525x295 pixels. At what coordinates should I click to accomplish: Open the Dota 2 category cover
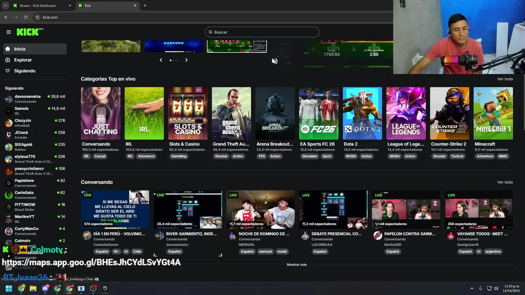tap(362, 113)
